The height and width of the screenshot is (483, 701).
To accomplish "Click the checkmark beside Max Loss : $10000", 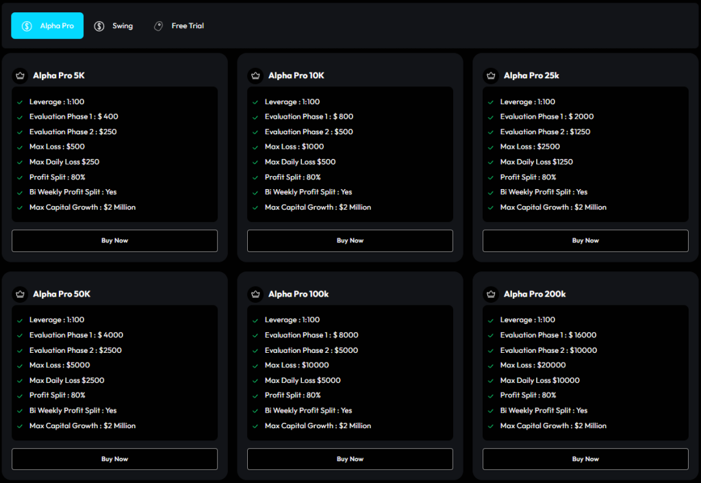I will pos(255,366).
